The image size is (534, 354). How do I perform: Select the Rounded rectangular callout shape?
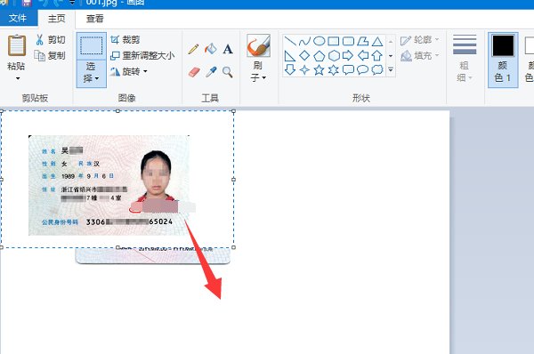pyautogui.click(x=348, y=69)
